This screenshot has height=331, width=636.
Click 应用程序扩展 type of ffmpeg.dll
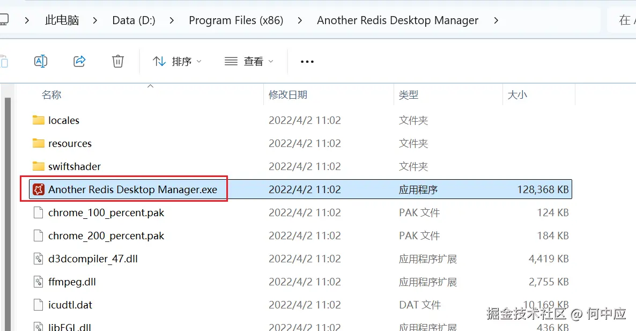point(428,282)
